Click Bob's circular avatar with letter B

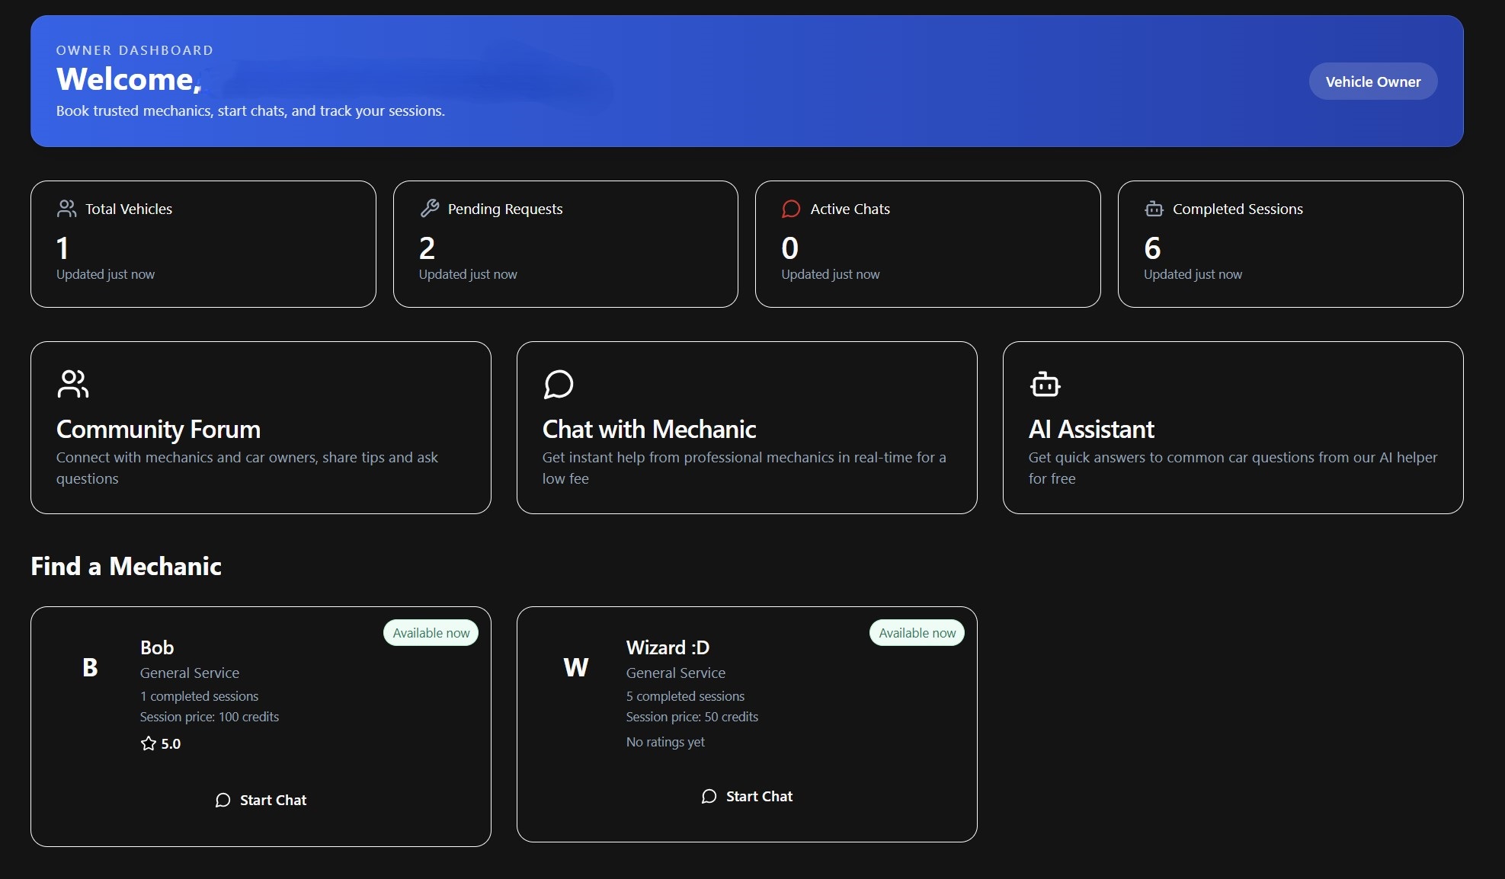click(90, 666)
